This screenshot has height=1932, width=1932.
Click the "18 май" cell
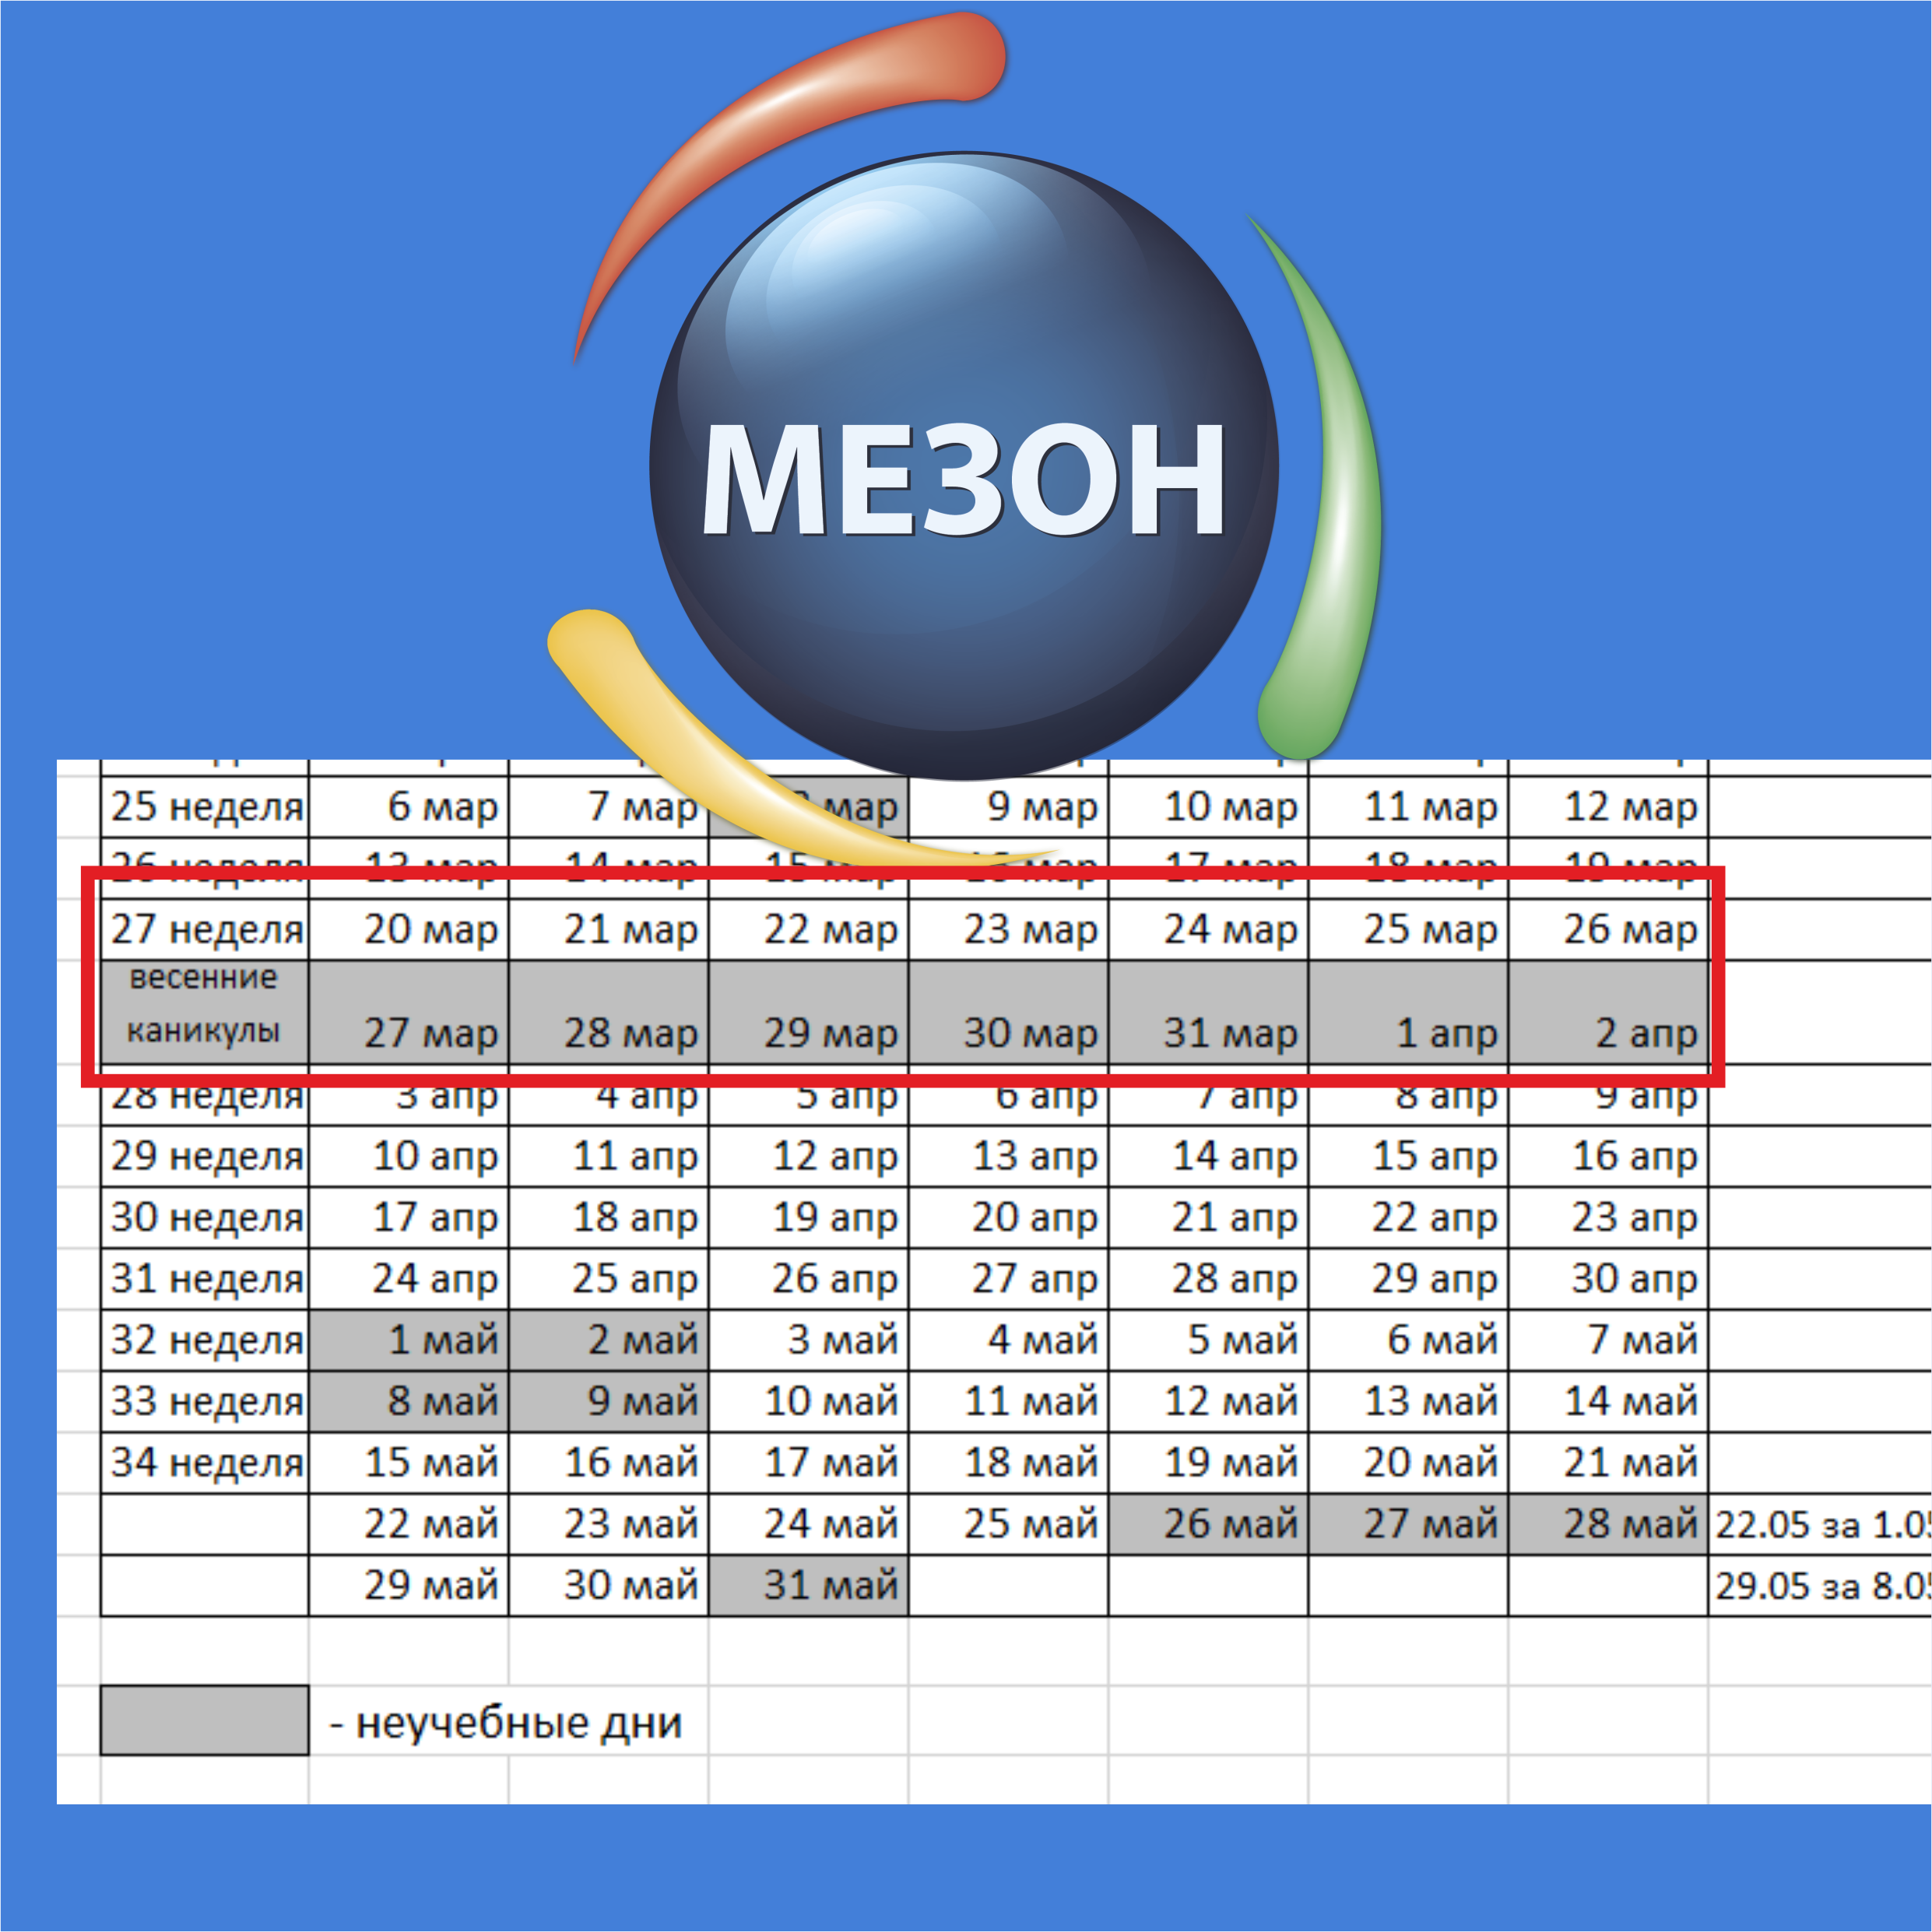(x=1009, y=1464)
